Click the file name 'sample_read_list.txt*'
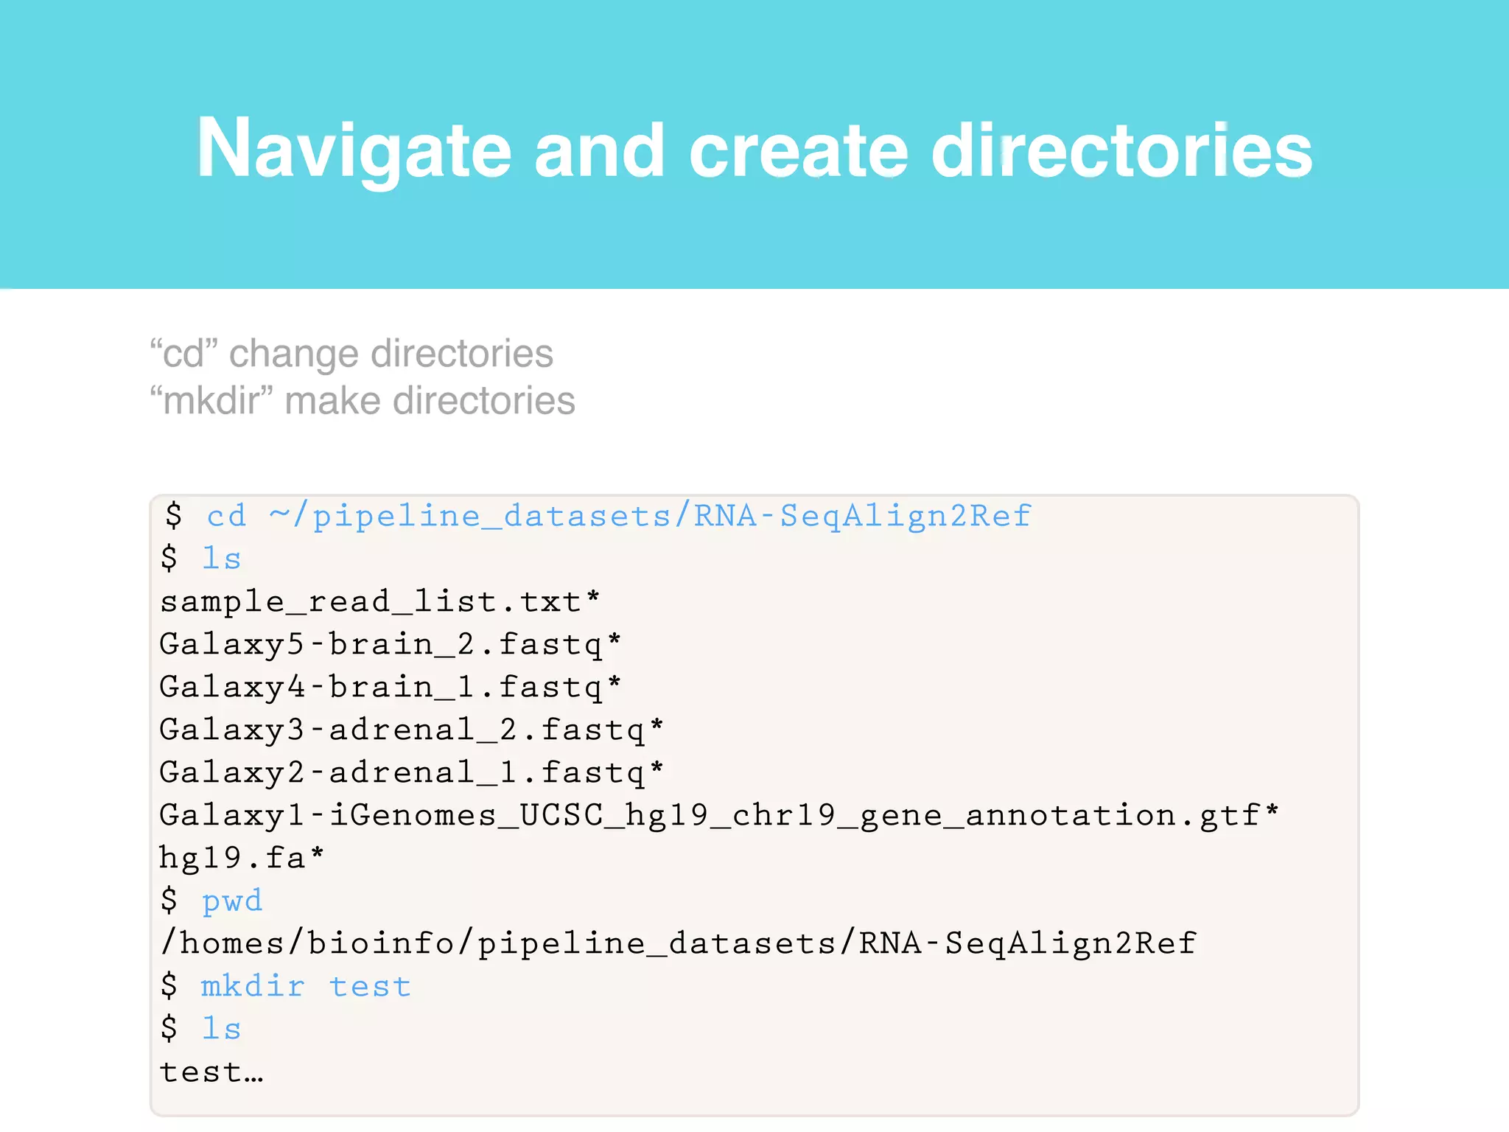Viewport: 1509px width, 1132px height. click(x=380, y=602)
